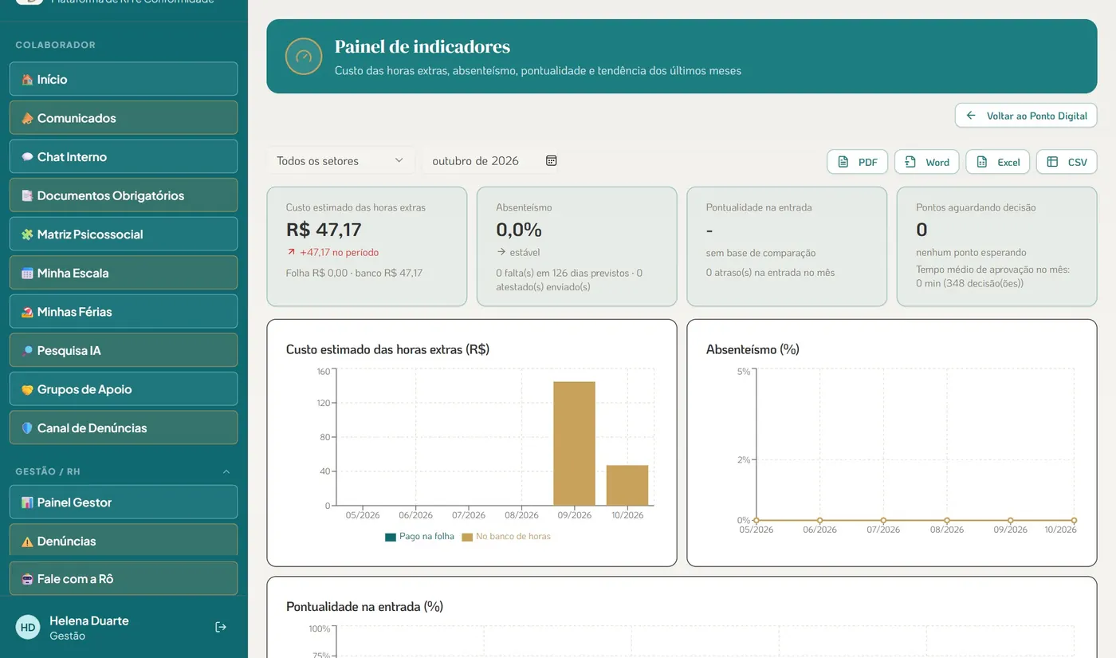This screenshot has width=1116, height=658.
Task: Click the 09/2026 bar in overtime chart
Action: 574,443
